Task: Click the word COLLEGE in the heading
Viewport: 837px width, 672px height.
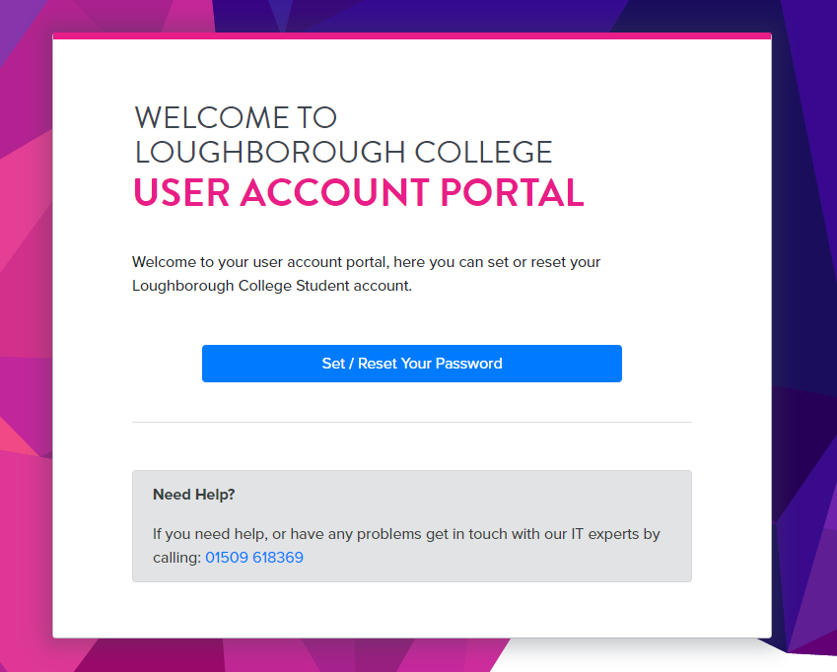Action: click(x=484, y=152)
